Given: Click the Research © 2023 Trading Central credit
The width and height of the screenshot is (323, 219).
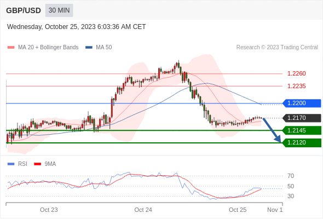Looking at the screenshot, I should [x=277, y=48].
